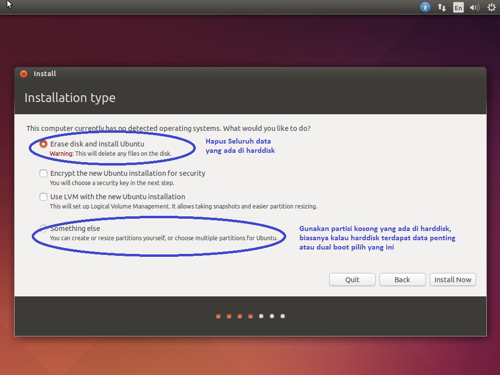Open the accessibility indicator menu
The height and width of the screenshot is (375, 500).
coord(425,7)
